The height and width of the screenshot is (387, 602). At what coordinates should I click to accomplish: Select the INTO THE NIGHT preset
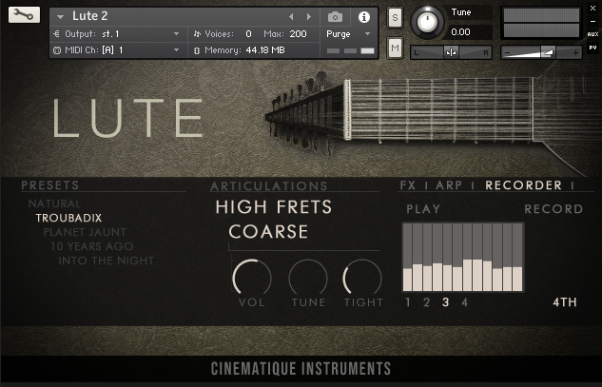(107, 261)
